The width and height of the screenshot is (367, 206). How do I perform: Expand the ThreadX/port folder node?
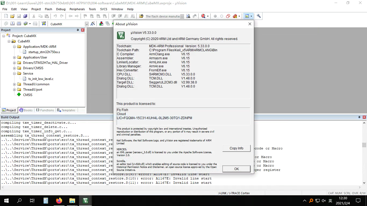[15, 90]
